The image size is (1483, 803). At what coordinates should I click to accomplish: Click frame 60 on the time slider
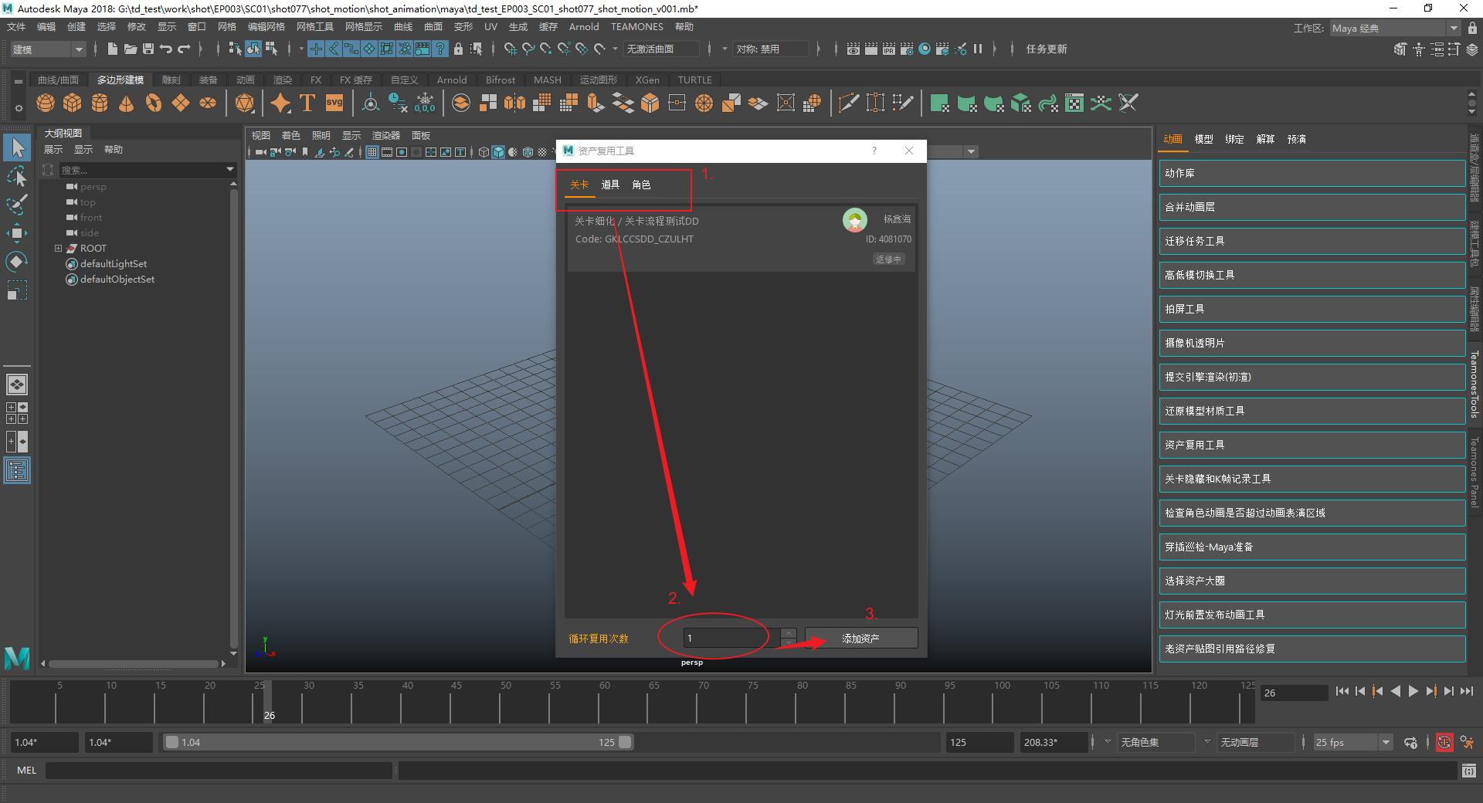[605, 703]
